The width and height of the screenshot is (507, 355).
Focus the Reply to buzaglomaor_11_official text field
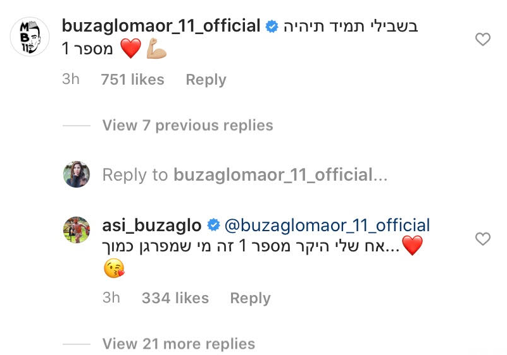point(244,174)
